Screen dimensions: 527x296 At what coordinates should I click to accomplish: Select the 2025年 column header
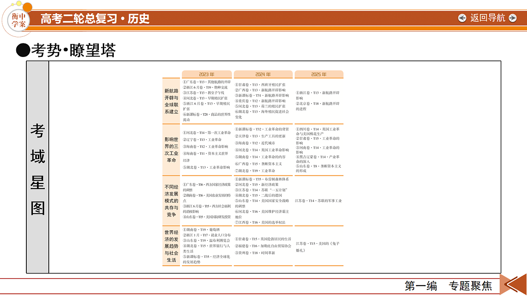click(319, 75)
